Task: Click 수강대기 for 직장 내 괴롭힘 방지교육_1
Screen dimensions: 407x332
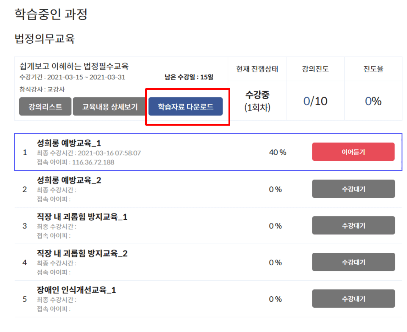Action: click(353, 225)
